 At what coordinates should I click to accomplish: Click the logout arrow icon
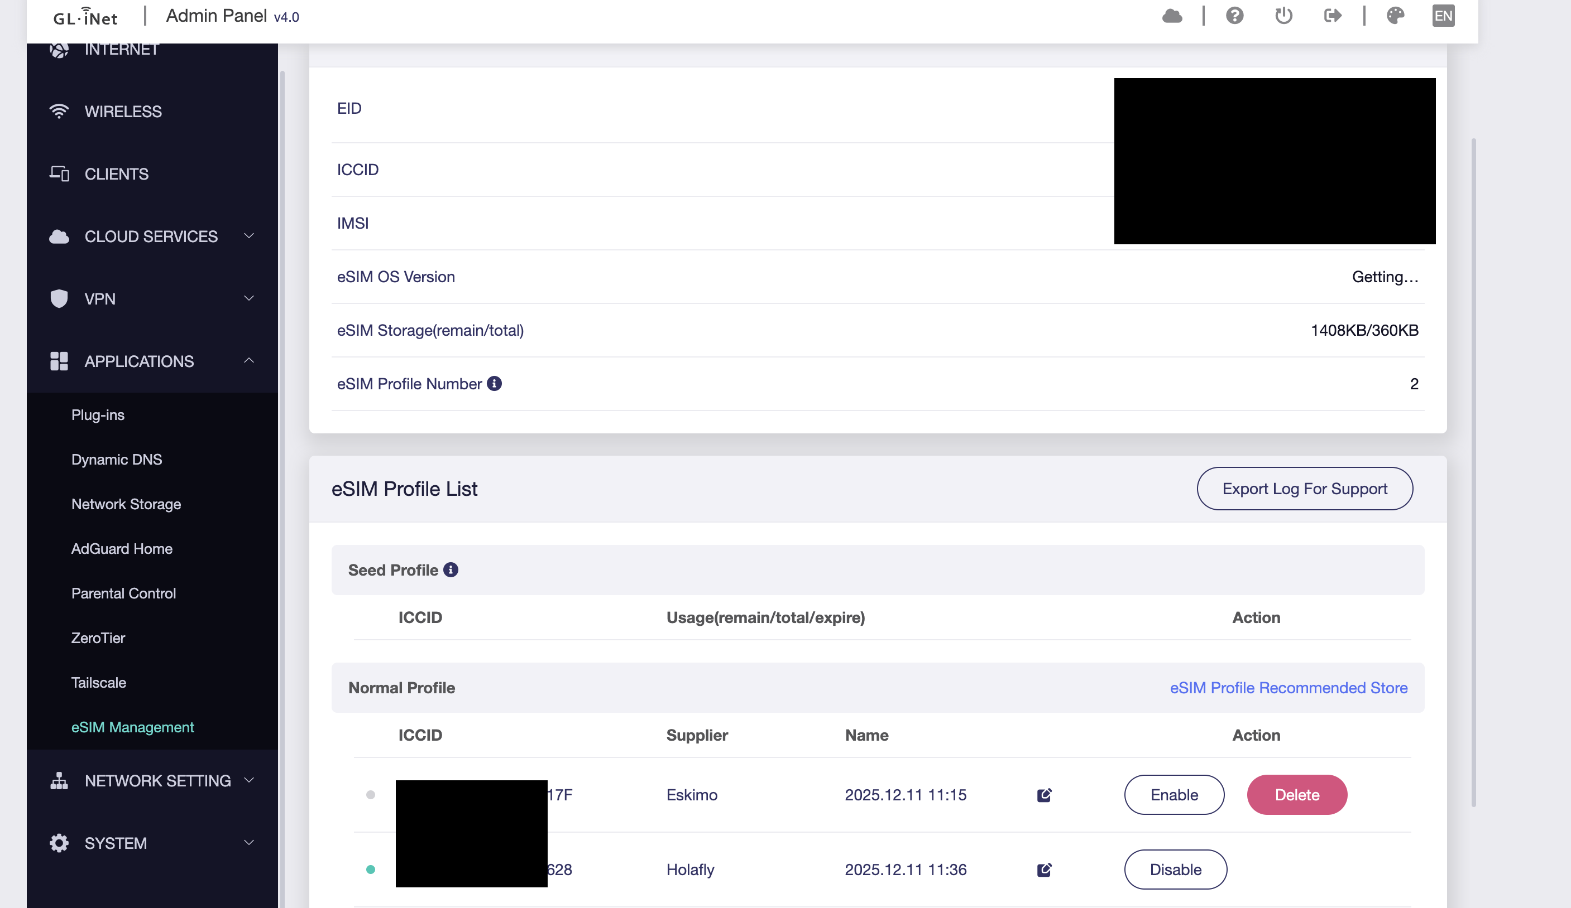pyautogui.click(x=1332, y=16)
